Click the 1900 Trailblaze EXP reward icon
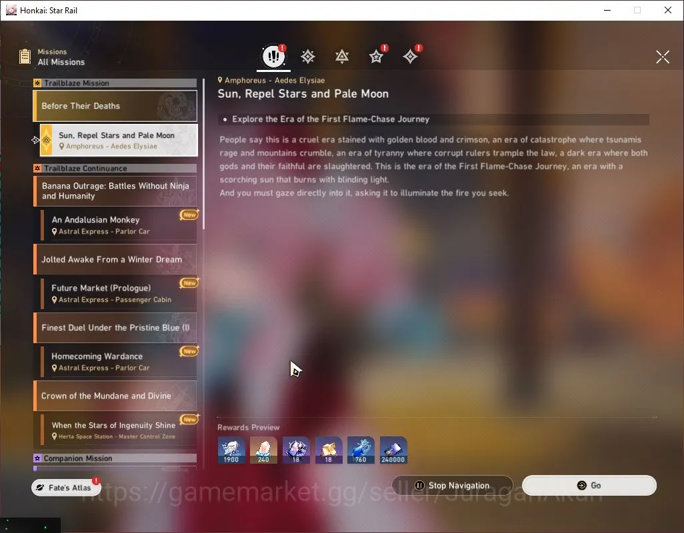The image size is (684, 533). point(231,450)
